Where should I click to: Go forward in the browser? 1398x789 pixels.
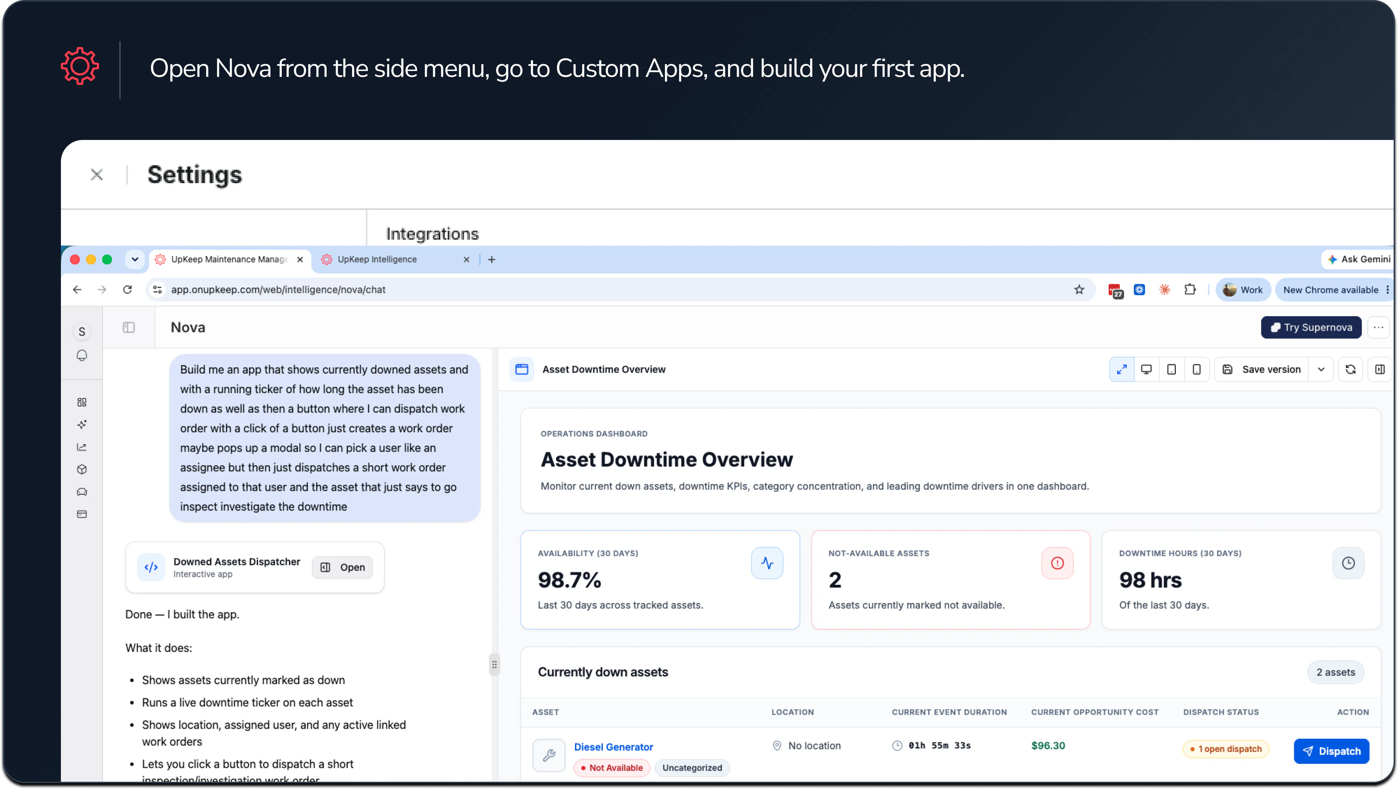coord(102,289)
